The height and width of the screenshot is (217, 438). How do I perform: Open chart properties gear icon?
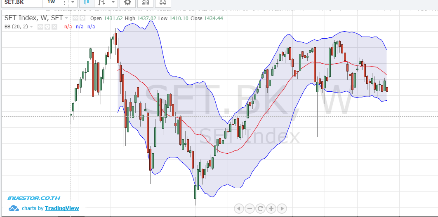point(128,2)
